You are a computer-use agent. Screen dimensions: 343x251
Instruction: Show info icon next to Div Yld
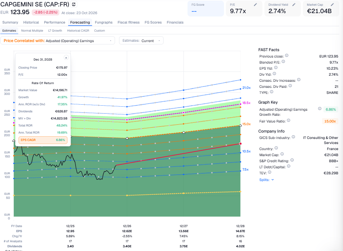[x=274, y=74]
